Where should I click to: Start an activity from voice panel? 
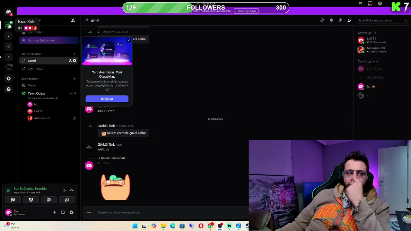pos(49,200)
